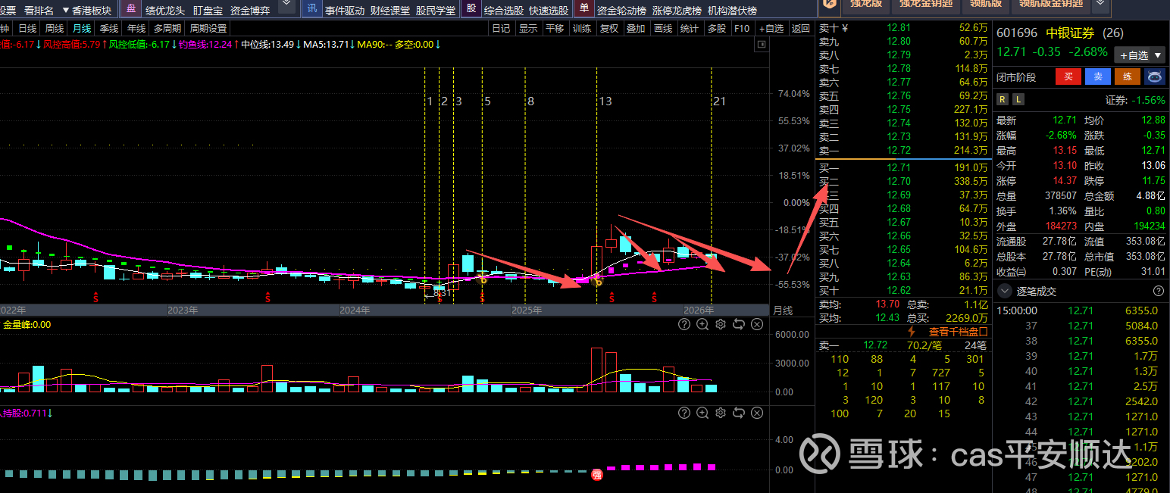Switch to 周线 weekly period
The image size is (1170, 493).
click(x=55, y=29)
